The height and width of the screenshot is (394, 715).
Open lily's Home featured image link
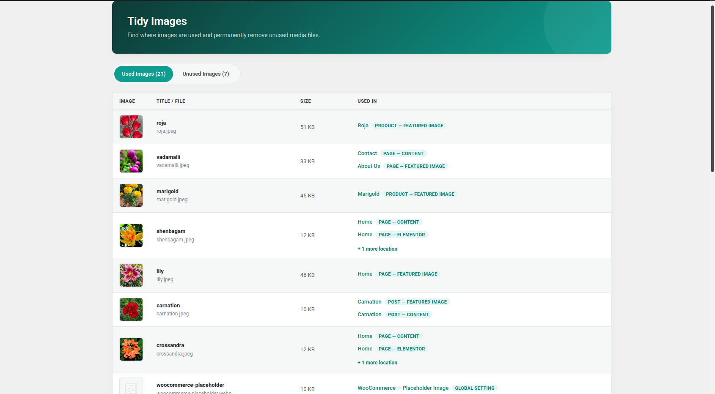[x=365, y=274]
